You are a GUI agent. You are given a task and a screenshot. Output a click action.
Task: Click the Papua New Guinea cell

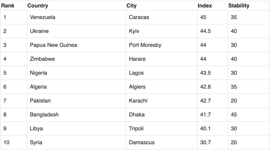click(x=76, y=45)
